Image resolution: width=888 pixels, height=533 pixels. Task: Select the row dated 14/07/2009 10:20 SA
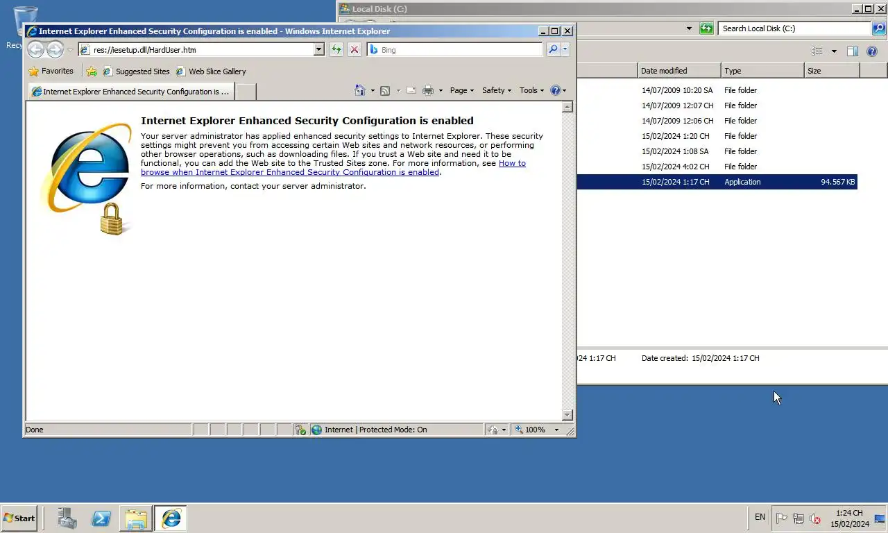pyautogui.click(x=717, y=90)
